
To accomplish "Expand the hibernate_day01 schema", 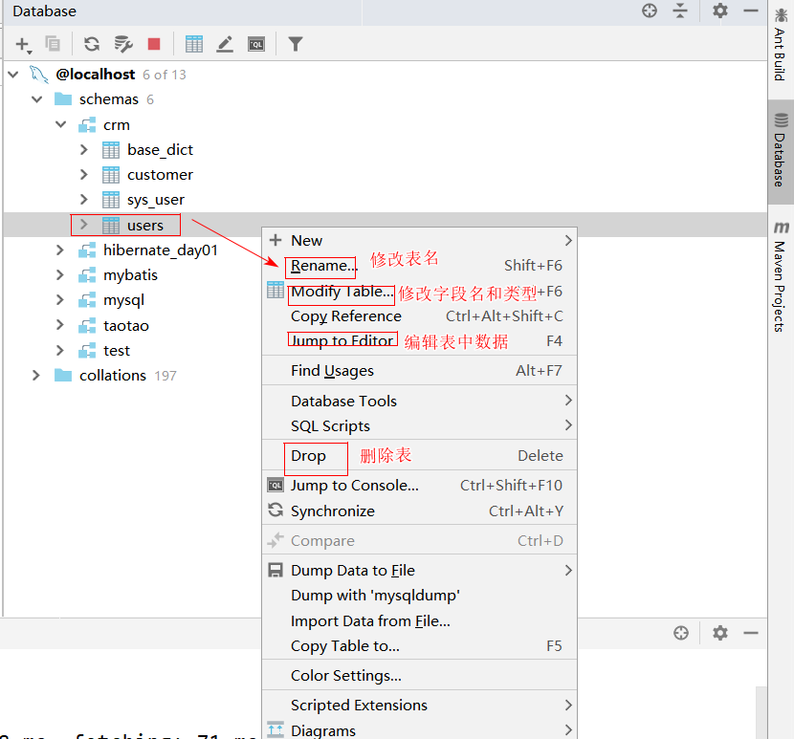I will 60,250.
